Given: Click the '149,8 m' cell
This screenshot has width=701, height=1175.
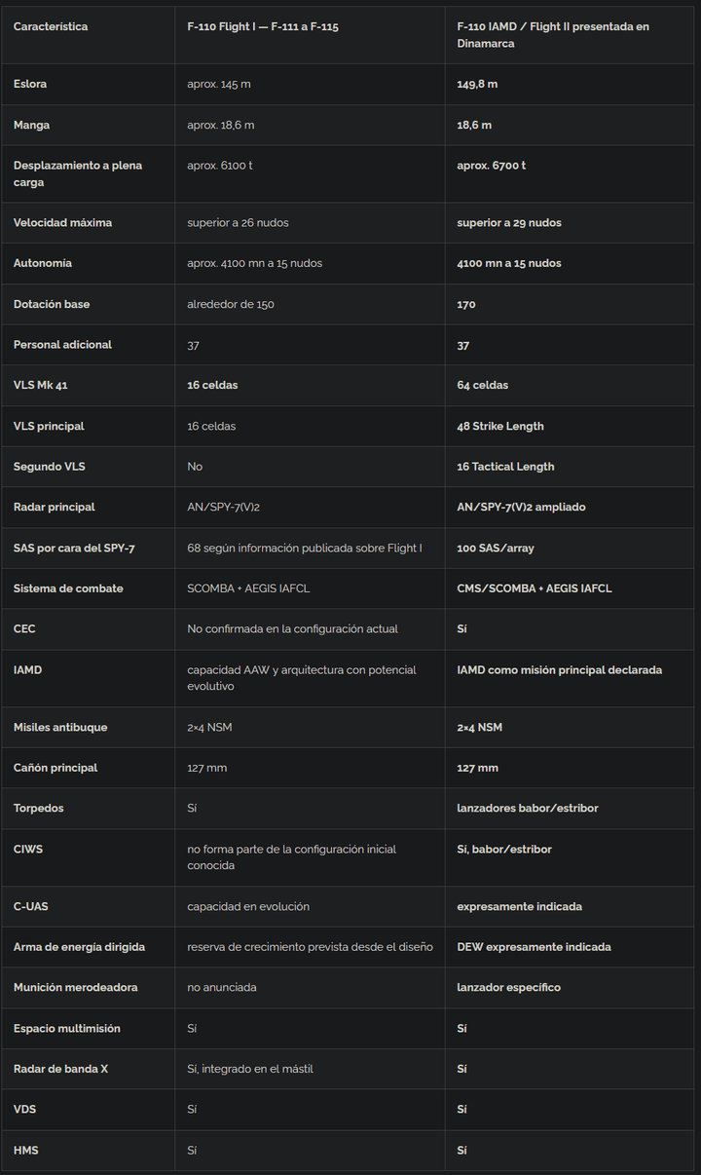Looking at the screenshot, I should 477,84.
